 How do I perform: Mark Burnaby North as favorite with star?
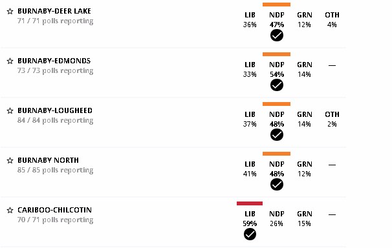10,160
